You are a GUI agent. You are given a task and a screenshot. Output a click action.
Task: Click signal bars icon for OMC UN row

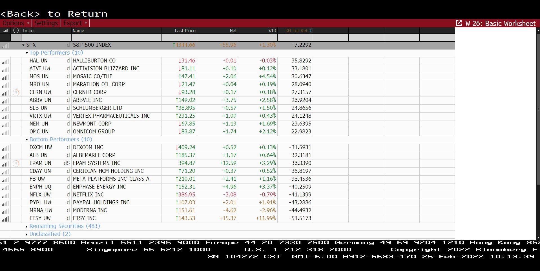[5, 132]
